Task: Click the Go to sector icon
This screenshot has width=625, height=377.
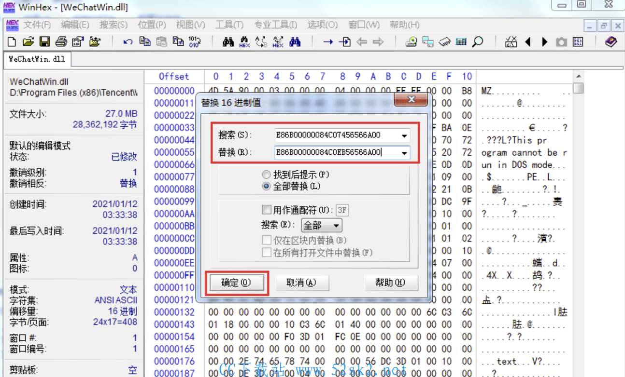Action: coord(345,42)
